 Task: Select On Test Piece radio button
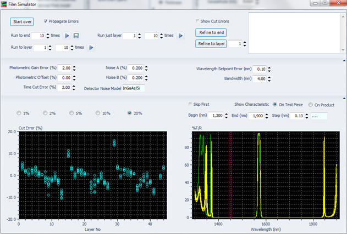pos(275,105)
